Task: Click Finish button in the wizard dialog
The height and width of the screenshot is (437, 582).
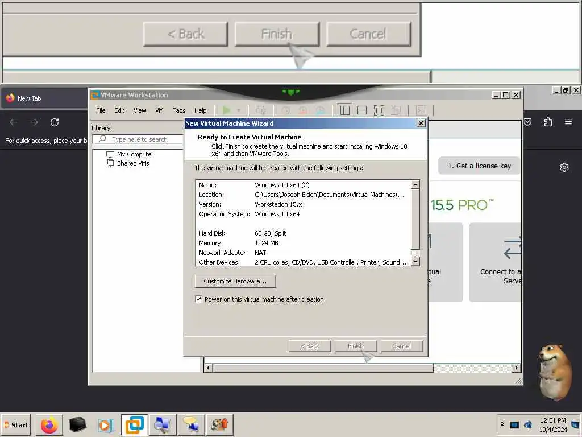Action: (356, 346)
